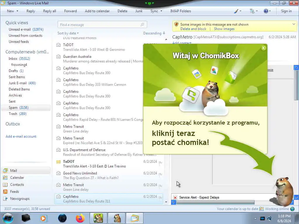Click Show images link
The height and width of the screenshot is (224, 299).
coord(224,29)
